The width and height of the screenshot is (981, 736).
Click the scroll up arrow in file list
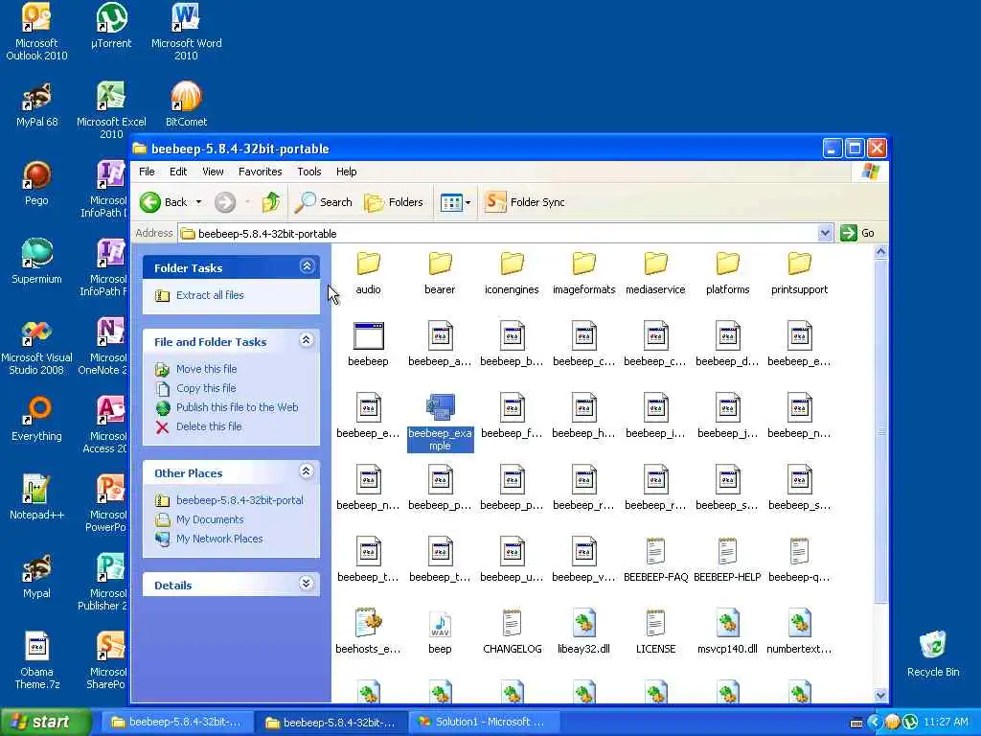(x=880, y=252)
